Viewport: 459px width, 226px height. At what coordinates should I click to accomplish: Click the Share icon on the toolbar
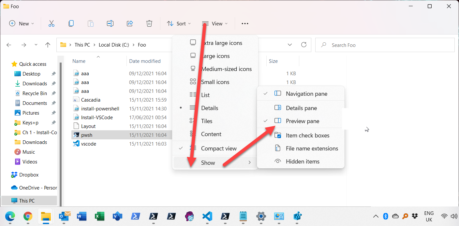click(129, 23)
